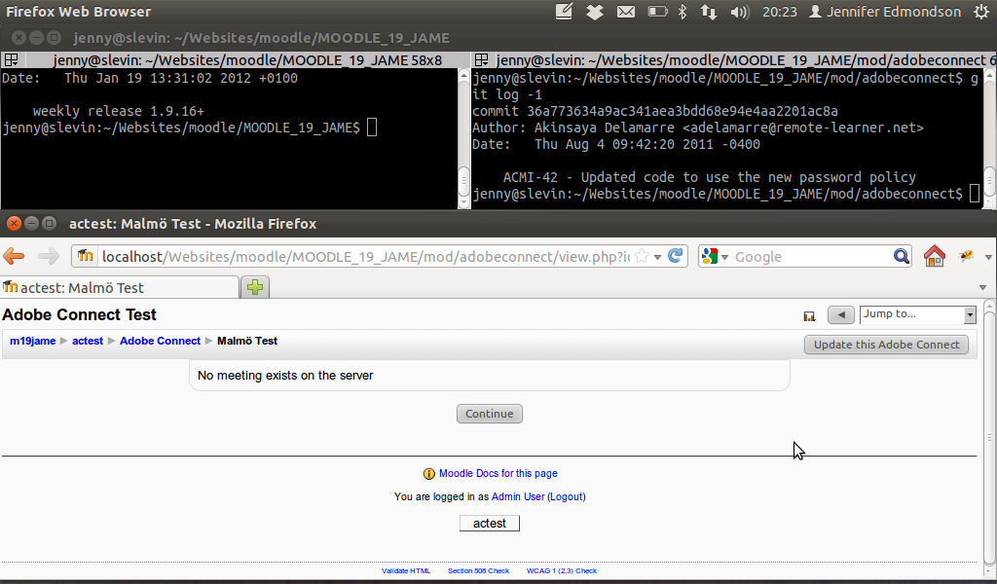The width and height of the screenshot is (997, 584).
Task: Open the Google search engine selector
Action: (x=715, y=256)
